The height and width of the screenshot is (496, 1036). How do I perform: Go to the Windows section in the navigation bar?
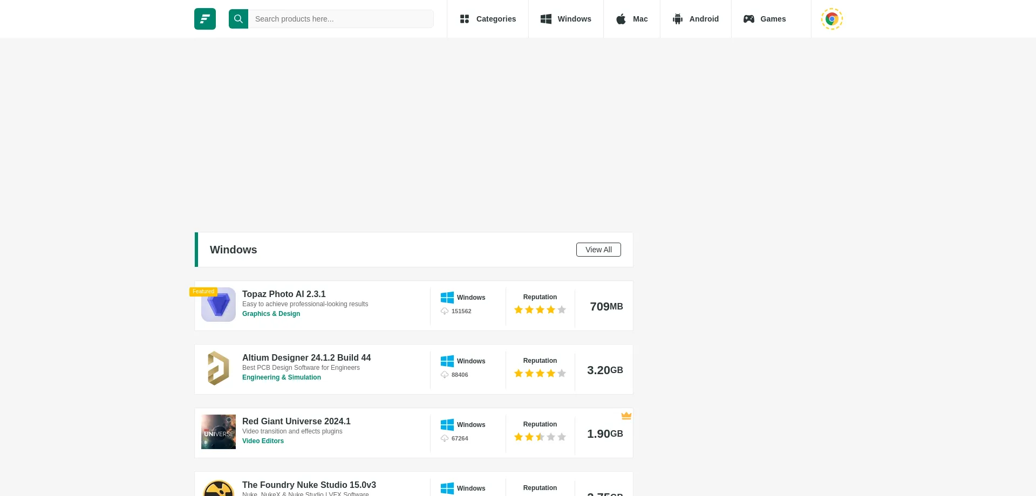point(566,19)
